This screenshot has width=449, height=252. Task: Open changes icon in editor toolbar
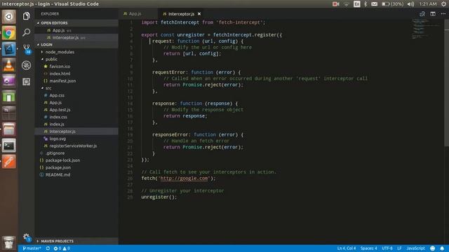(422, 14)
